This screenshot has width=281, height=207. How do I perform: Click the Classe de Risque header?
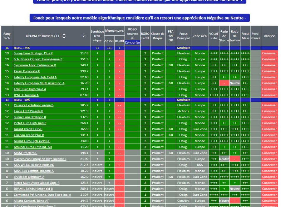click(158, 36)
